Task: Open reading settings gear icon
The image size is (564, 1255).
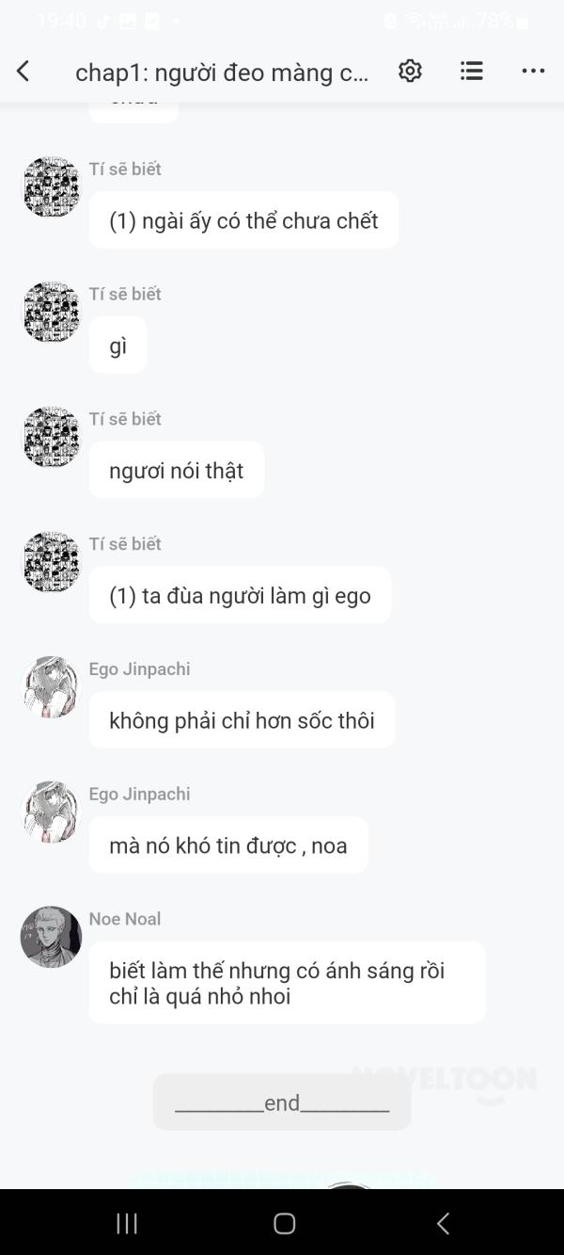Action: [x=410, y=72]
